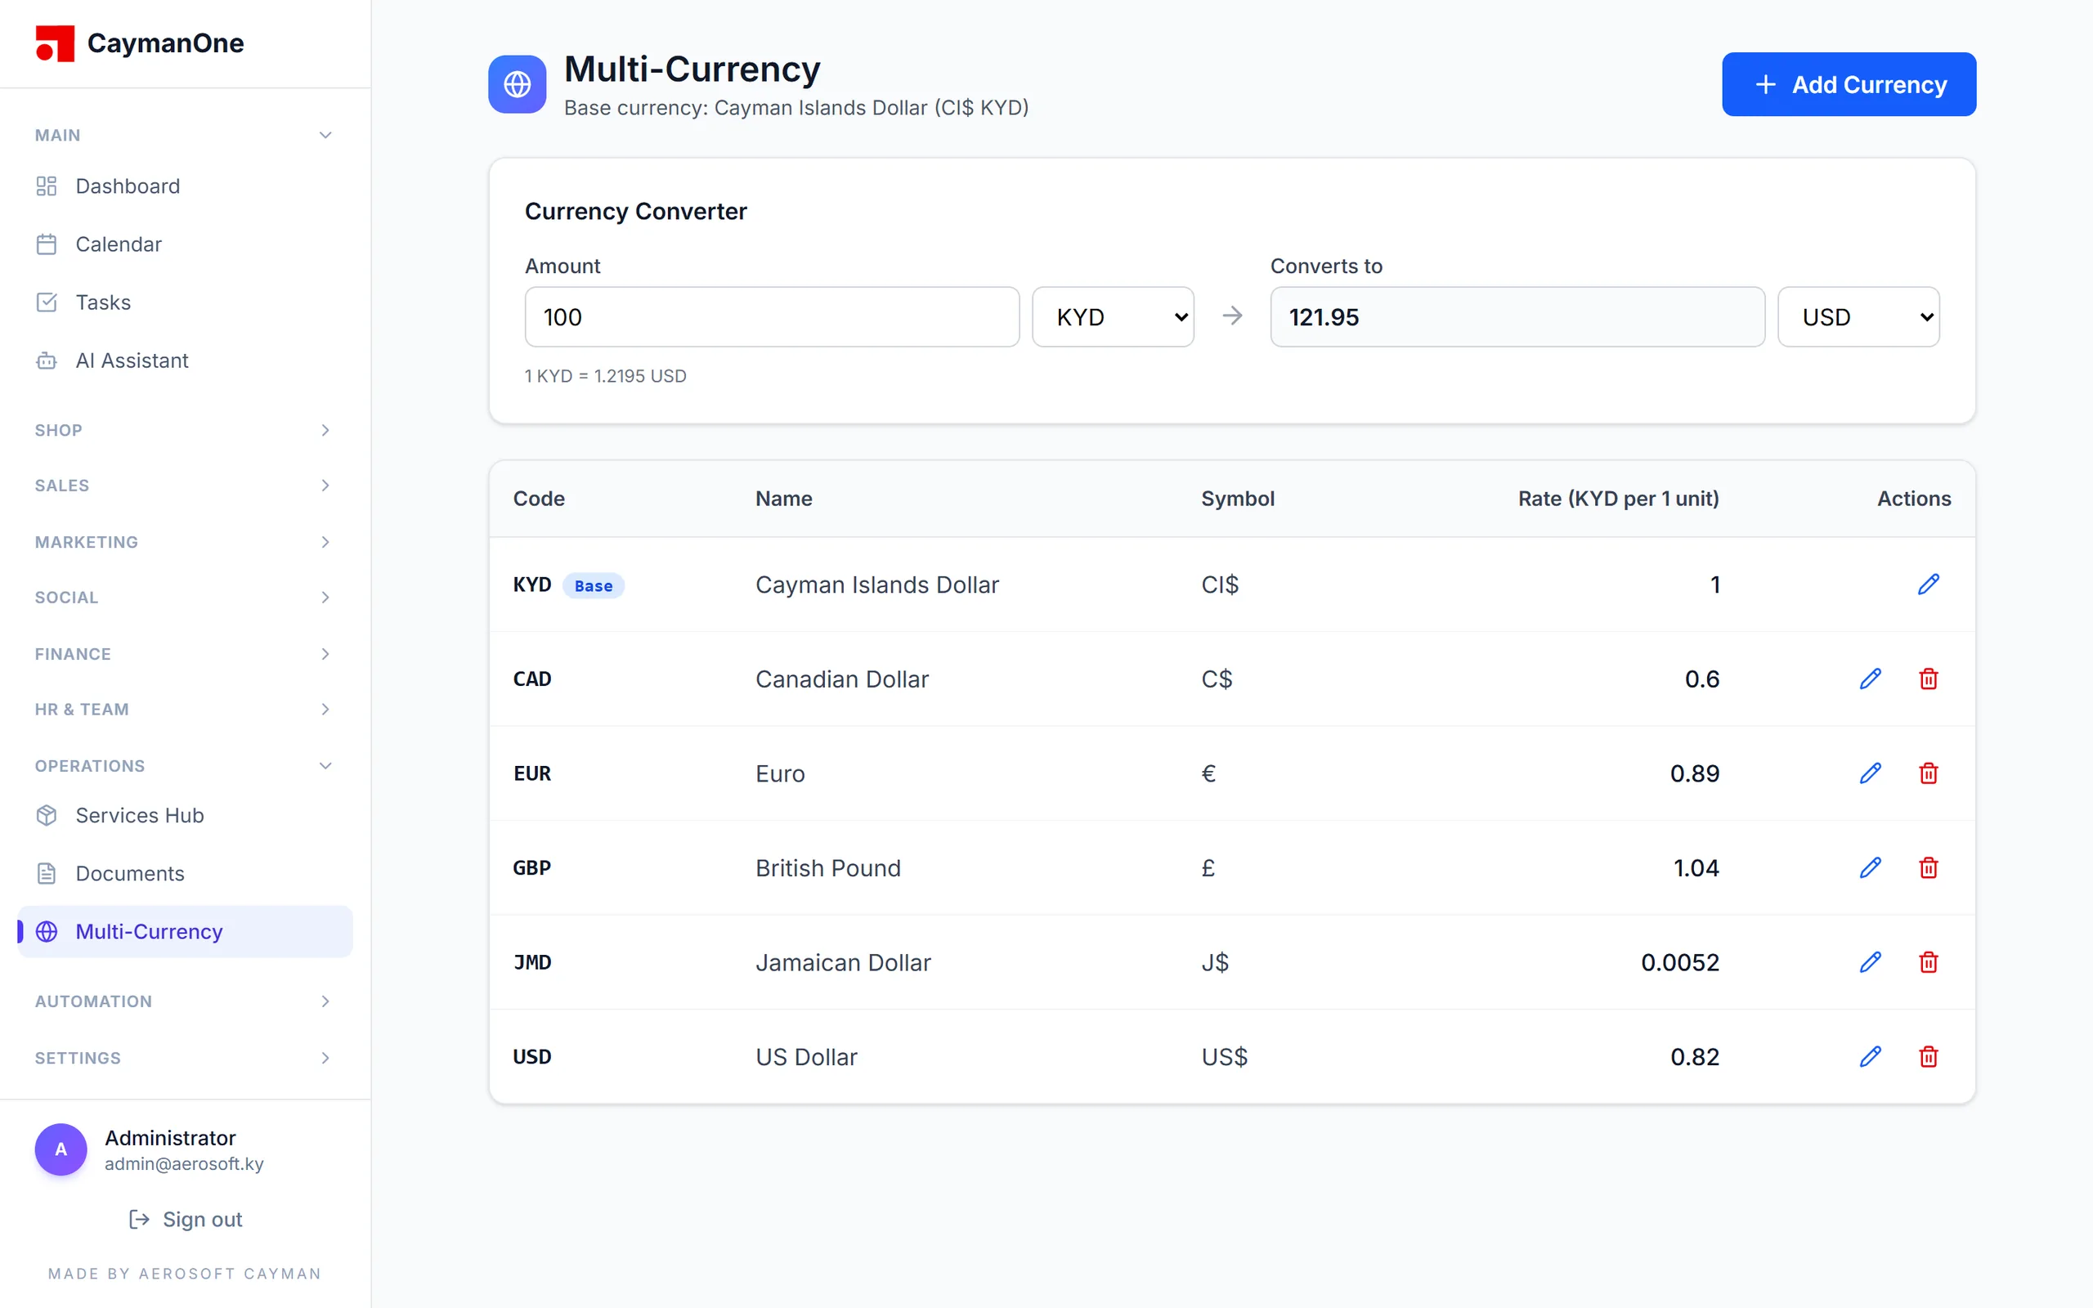Image resolution: width=2093 pixels, height=1308 pixels.
Task: Click the 1.04 rate value
Action: click(x=1696, y=867)
